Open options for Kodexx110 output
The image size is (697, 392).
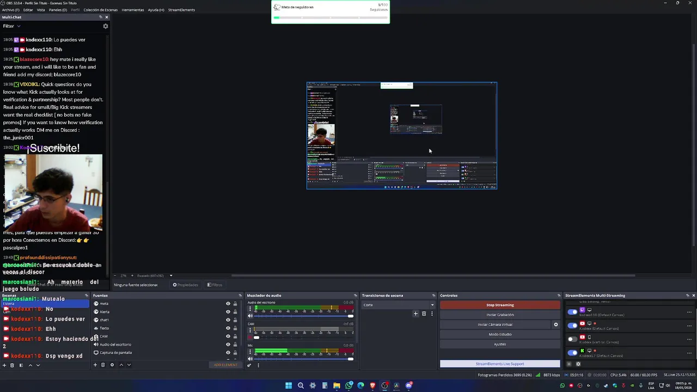[689, 312]
